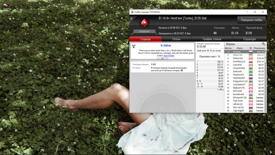Open the Структура tab
Screen dimensions: 275x155
(x=250, y=39)
